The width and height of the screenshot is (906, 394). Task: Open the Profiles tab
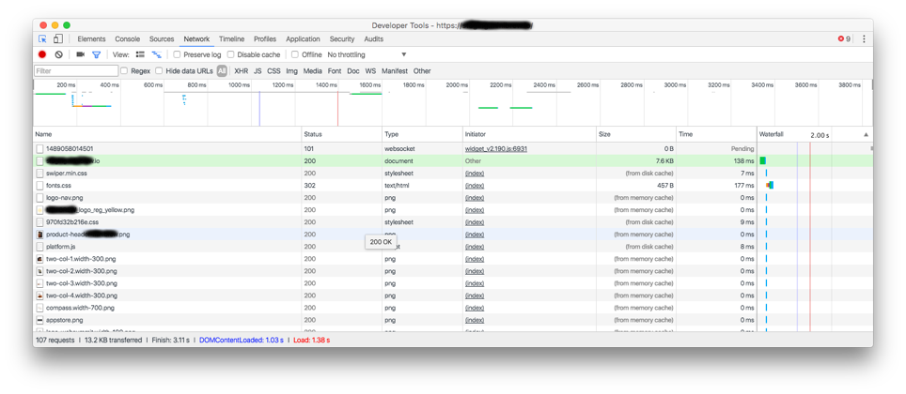point(265,39)
